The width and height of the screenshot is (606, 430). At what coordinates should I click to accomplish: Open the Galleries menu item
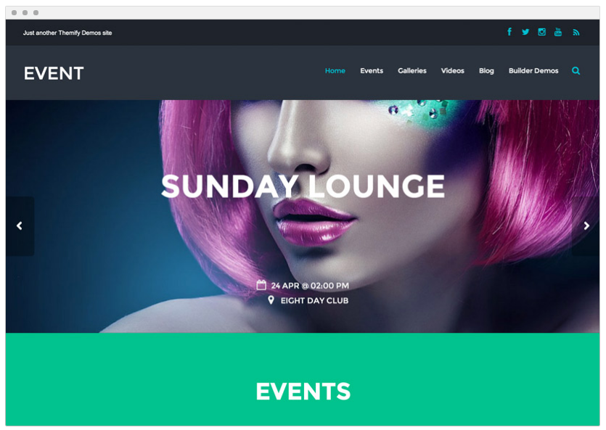(x=412, y=70)
